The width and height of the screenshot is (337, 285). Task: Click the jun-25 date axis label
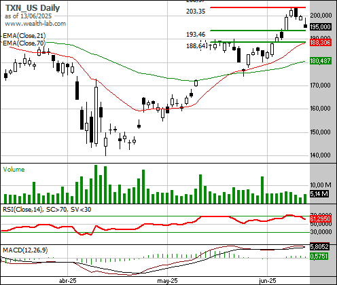tap(268, 281)
